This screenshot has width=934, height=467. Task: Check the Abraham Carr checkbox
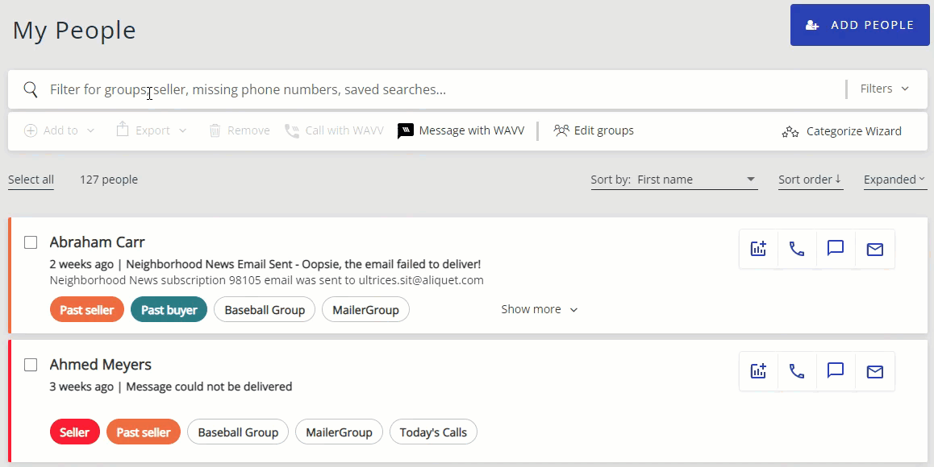click(31, 242)
